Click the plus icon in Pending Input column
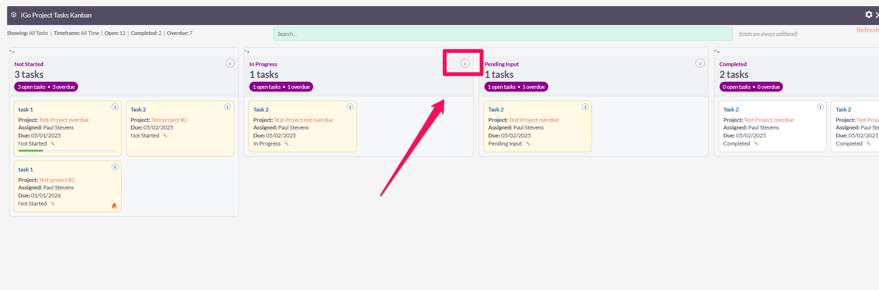Image resolution: width=879 pixels, height=290 pixels. 700,63
